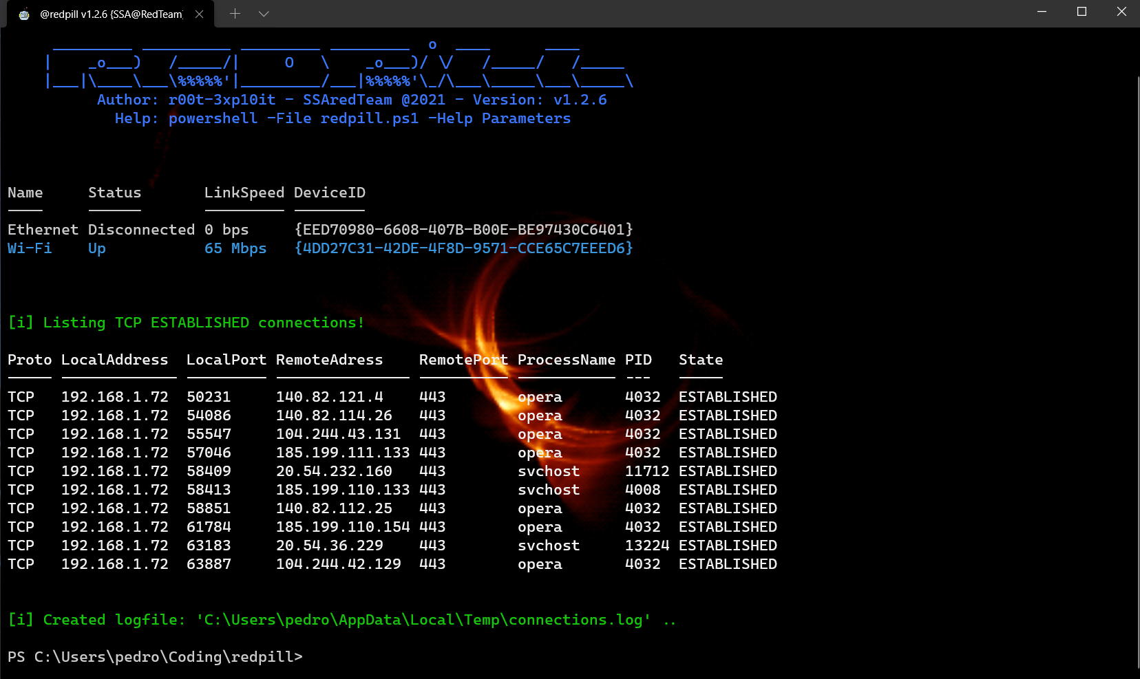The image size is (1140, 679).
Task: Click the Wi-Fi adapter name
Action: [30, 248]
